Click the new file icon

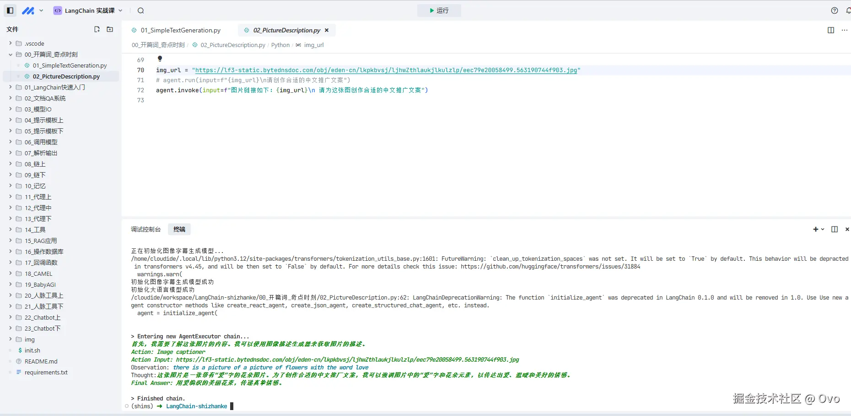coord(97,29)
